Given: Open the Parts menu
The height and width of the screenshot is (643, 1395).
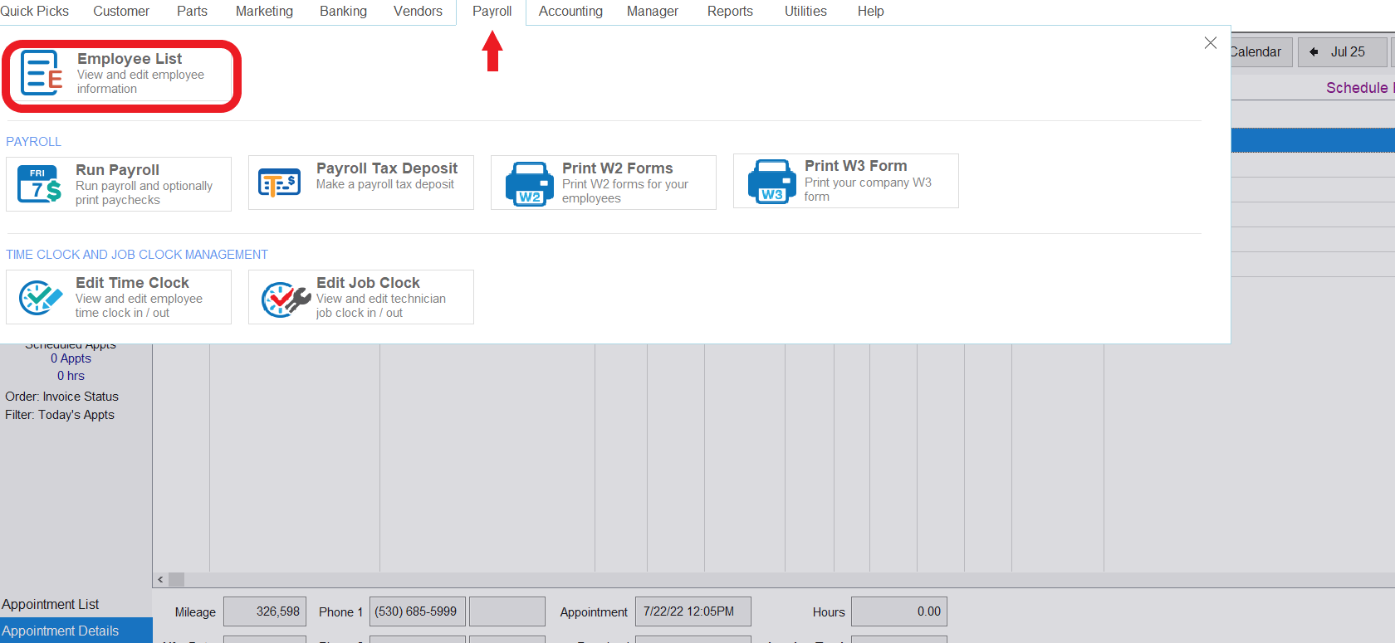Looking at the screenshot, I should [192, 11].
